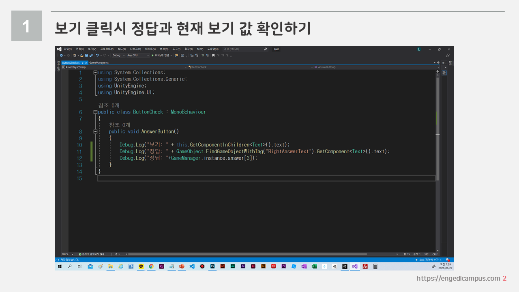Click the save file toolbar icon
The height and width of the screenshot is (292, 519).
point(86,56)
